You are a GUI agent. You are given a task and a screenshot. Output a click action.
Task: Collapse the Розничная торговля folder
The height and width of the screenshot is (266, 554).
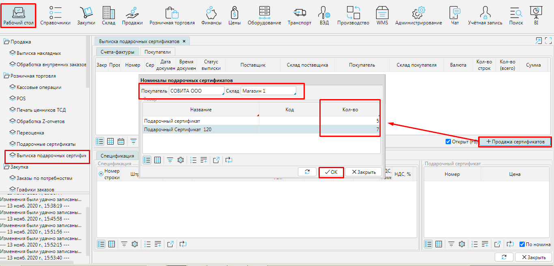pos(6,76)
